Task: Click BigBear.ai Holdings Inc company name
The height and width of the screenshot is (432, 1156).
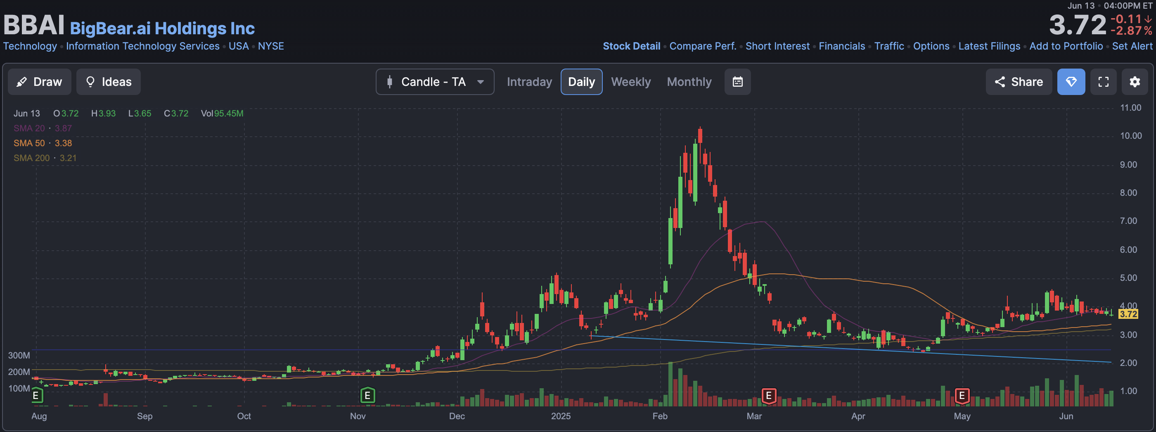Action: point(162,28)
